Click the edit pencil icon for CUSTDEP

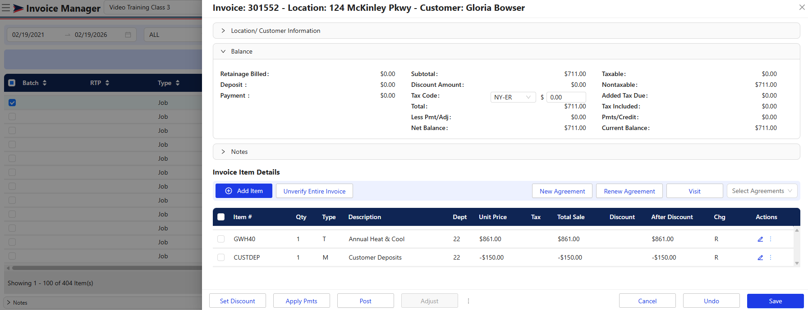pos(760,257)
